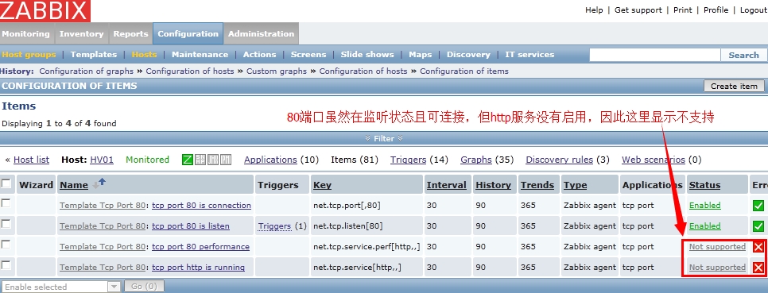Go to Templates submenu
Screen dimensions: 768x293
click(x=94, y=54)
